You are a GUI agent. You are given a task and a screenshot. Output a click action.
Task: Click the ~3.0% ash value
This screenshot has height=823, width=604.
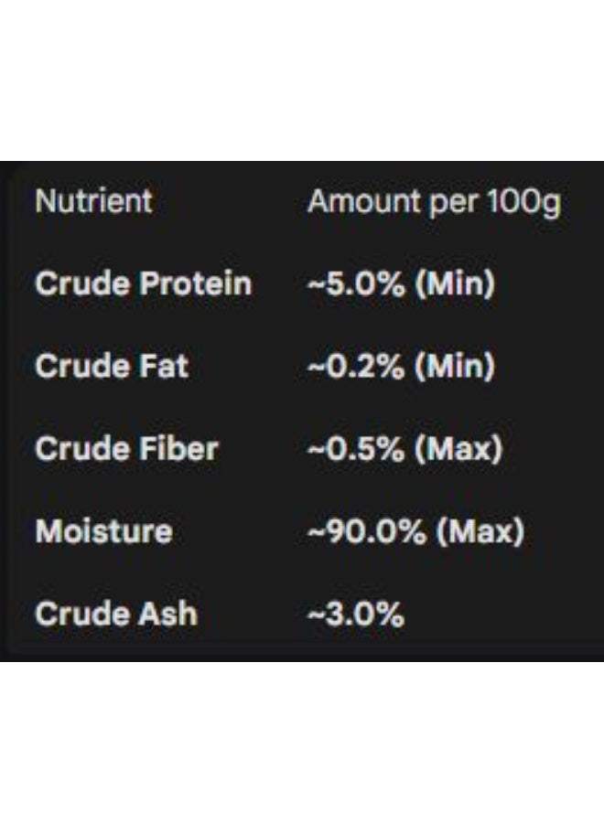(356, 614)
